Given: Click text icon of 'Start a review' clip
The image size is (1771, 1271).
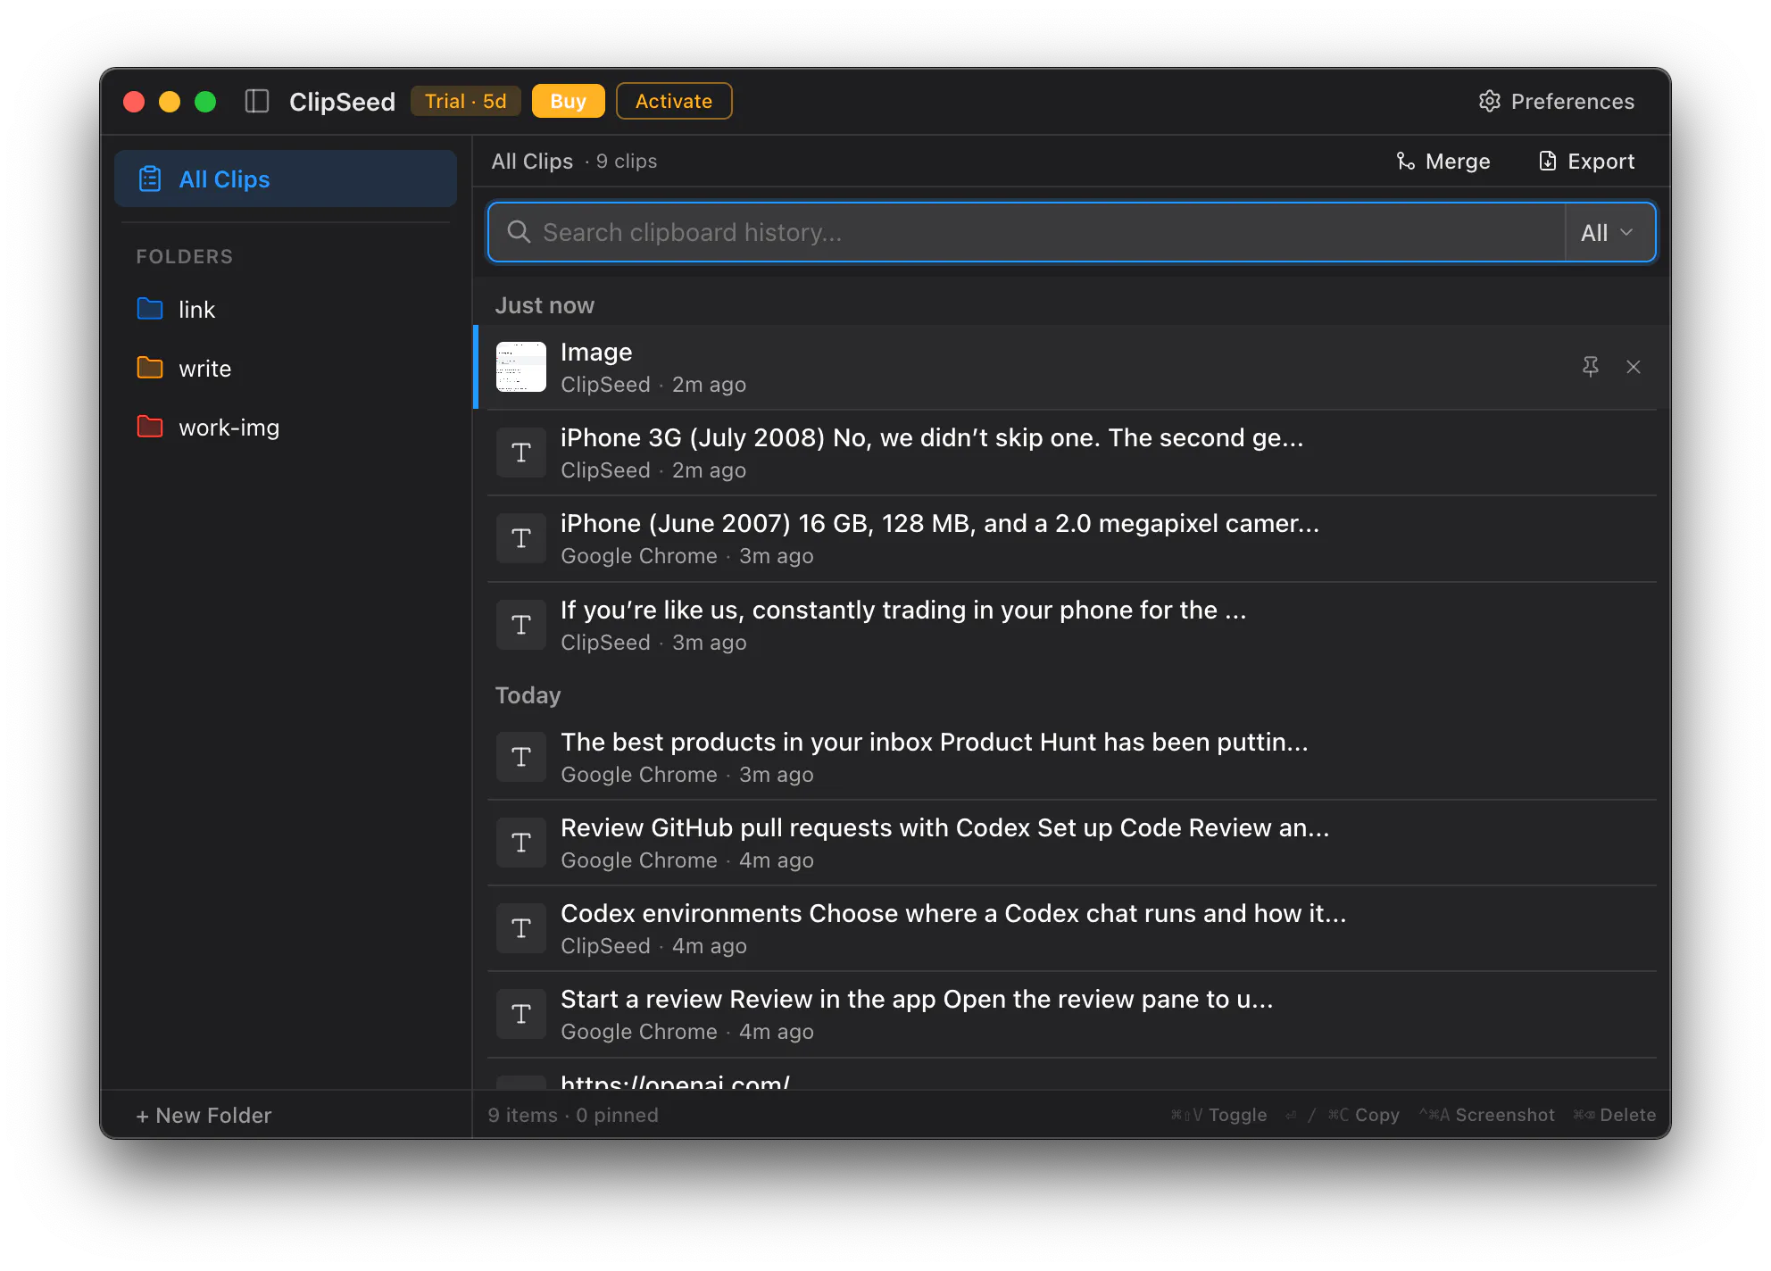Looking at the screenshot, I should coord(521,1015).
